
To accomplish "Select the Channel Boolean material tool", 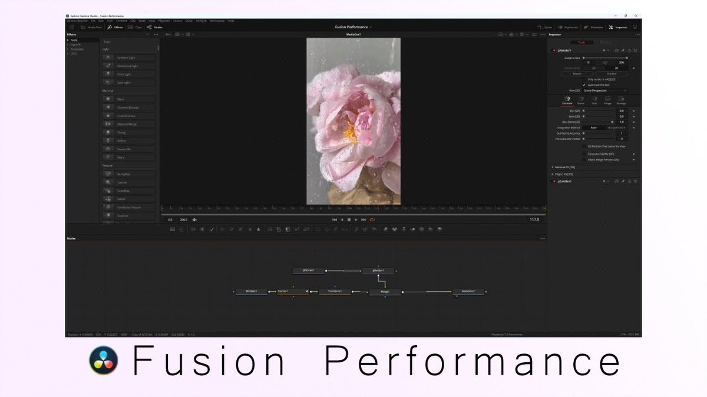I will coord(129,108).
